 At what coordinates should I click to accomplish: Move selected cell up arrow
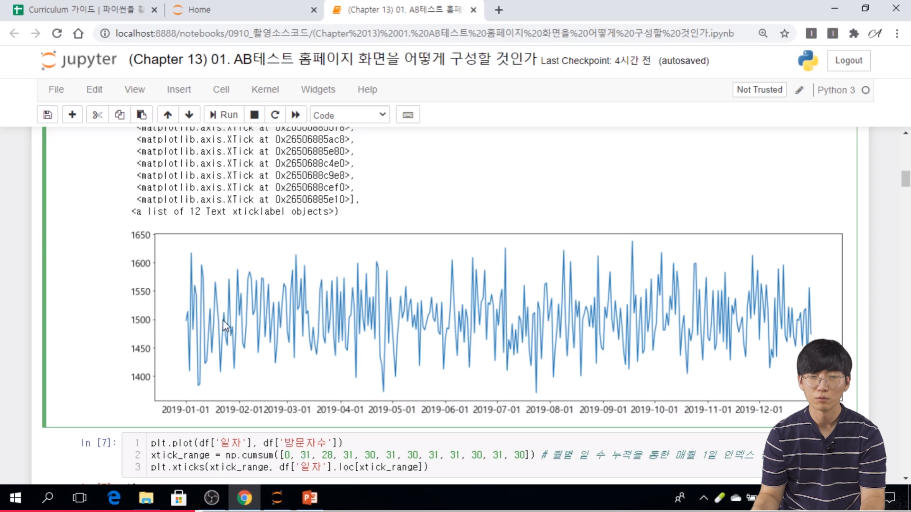coord(167,115)
